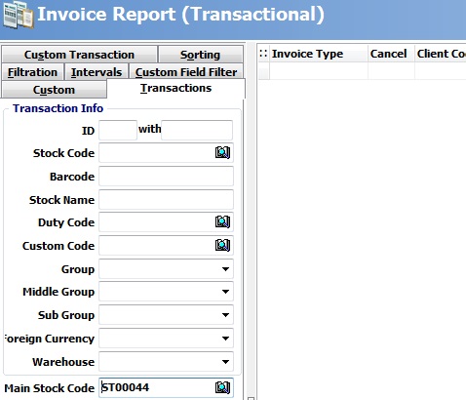Expand the Middle Group dropdown
Image resolution: width=466 pixels, height=400 pixels.
[225, 292]
